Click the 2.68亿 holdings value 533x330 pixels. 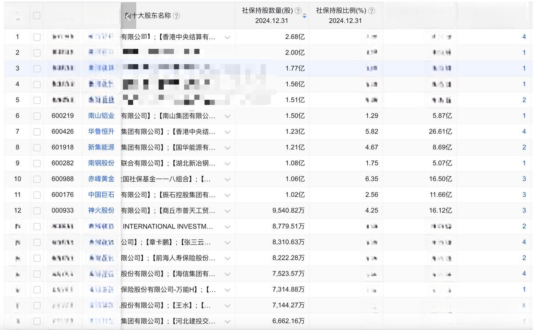[295, 37]
